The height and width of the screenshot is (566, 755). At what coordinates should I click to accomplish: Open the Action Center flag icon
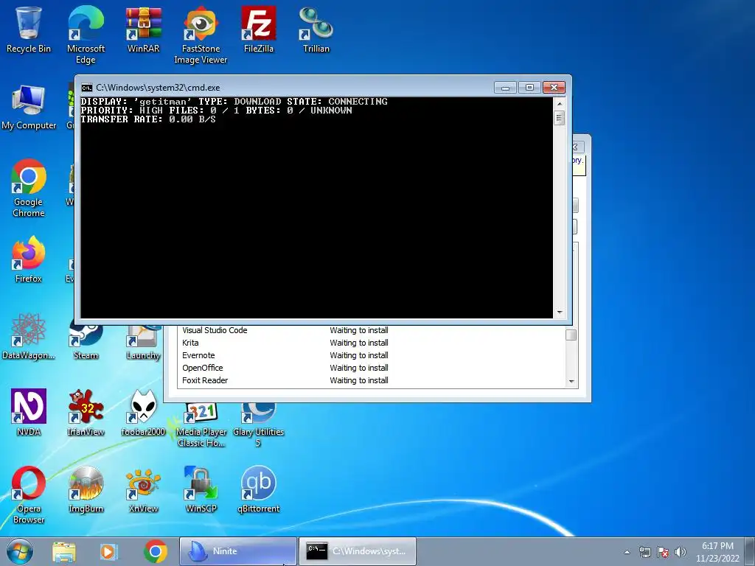663,552
